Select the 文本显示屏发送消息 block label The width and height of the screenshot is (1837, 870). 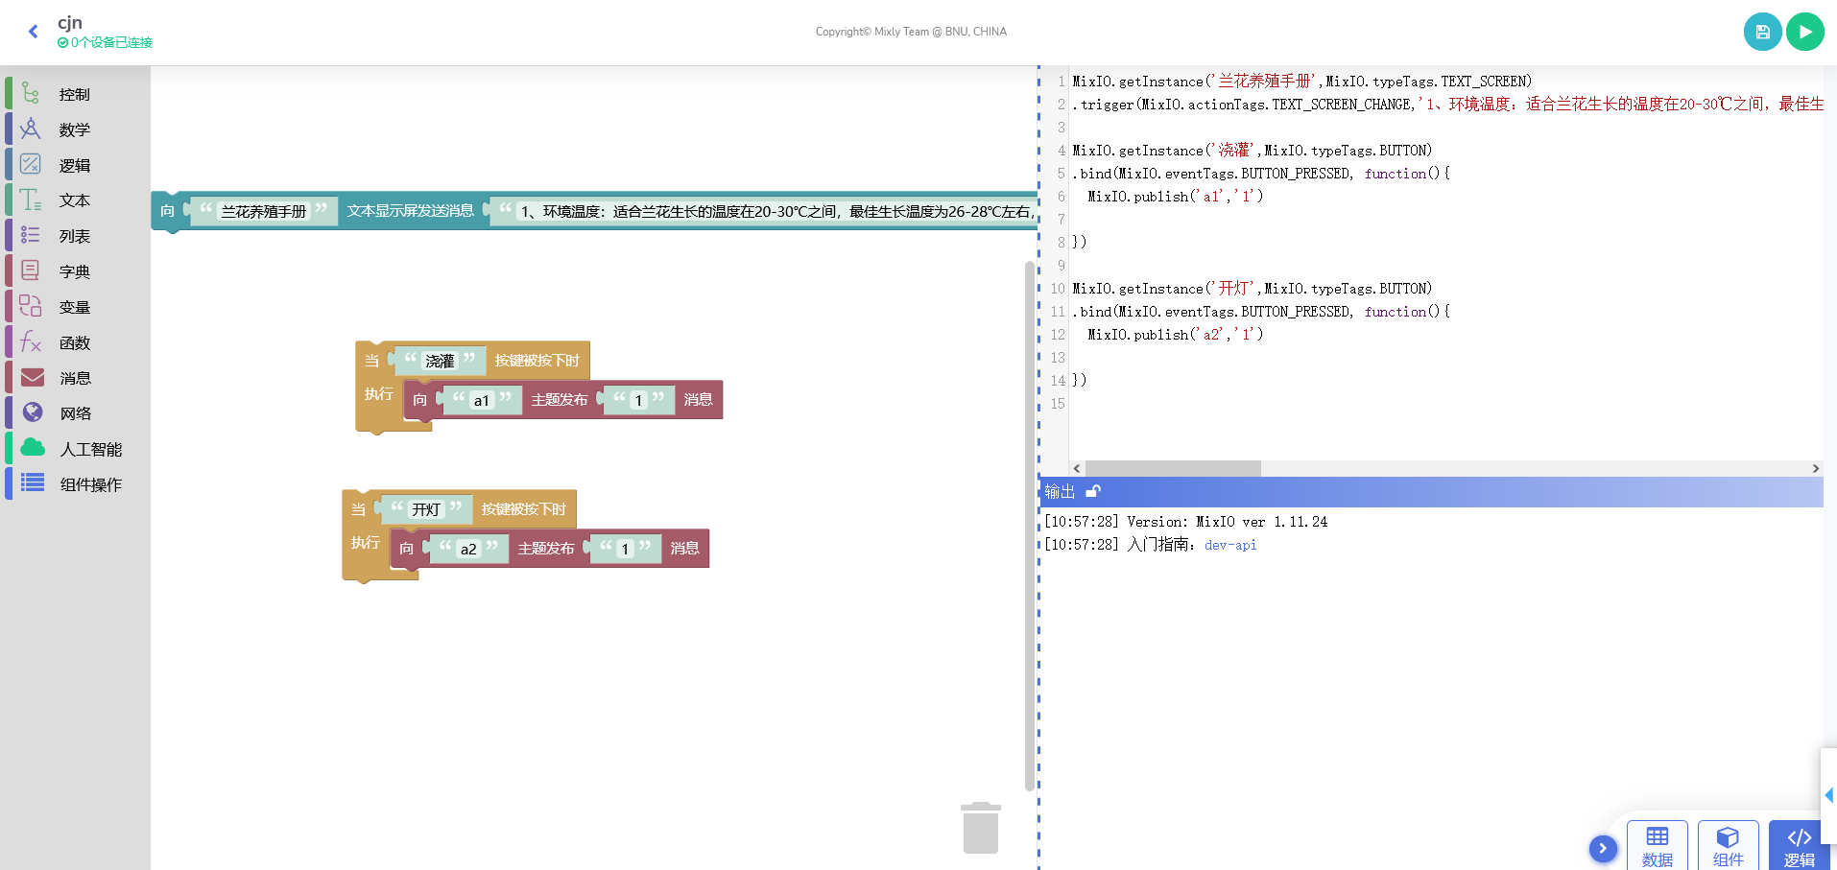[x=410, y=211]
